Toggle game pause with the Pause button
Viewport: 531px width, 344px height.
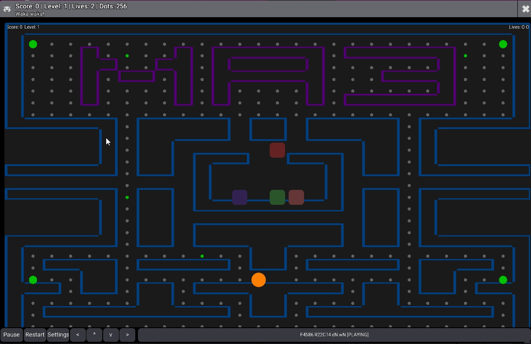click(11, 335)
